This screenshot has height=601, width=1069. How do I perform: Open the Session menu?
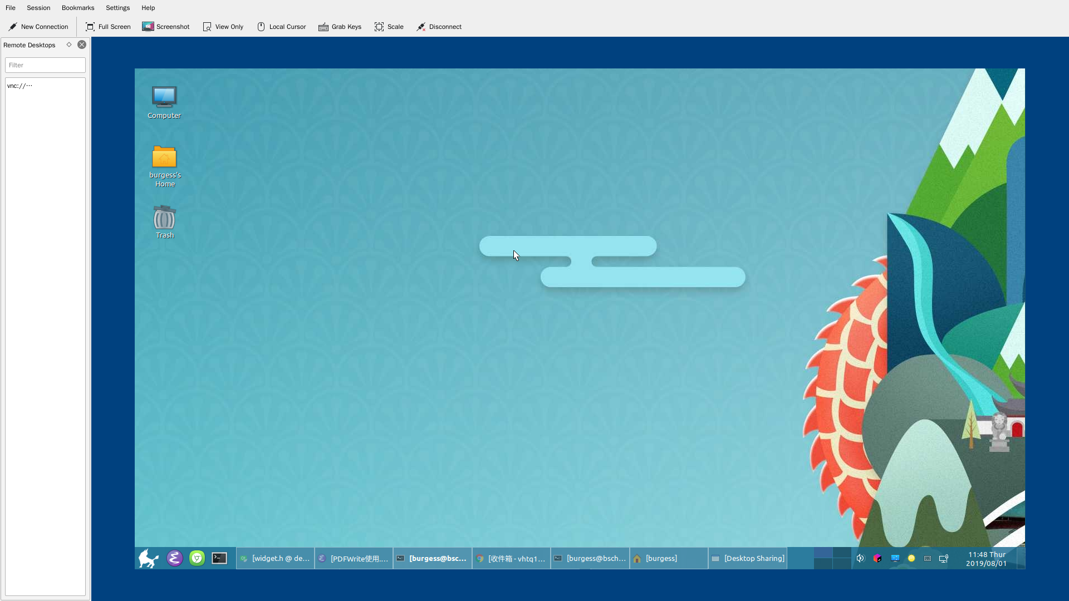click(38, 7)
